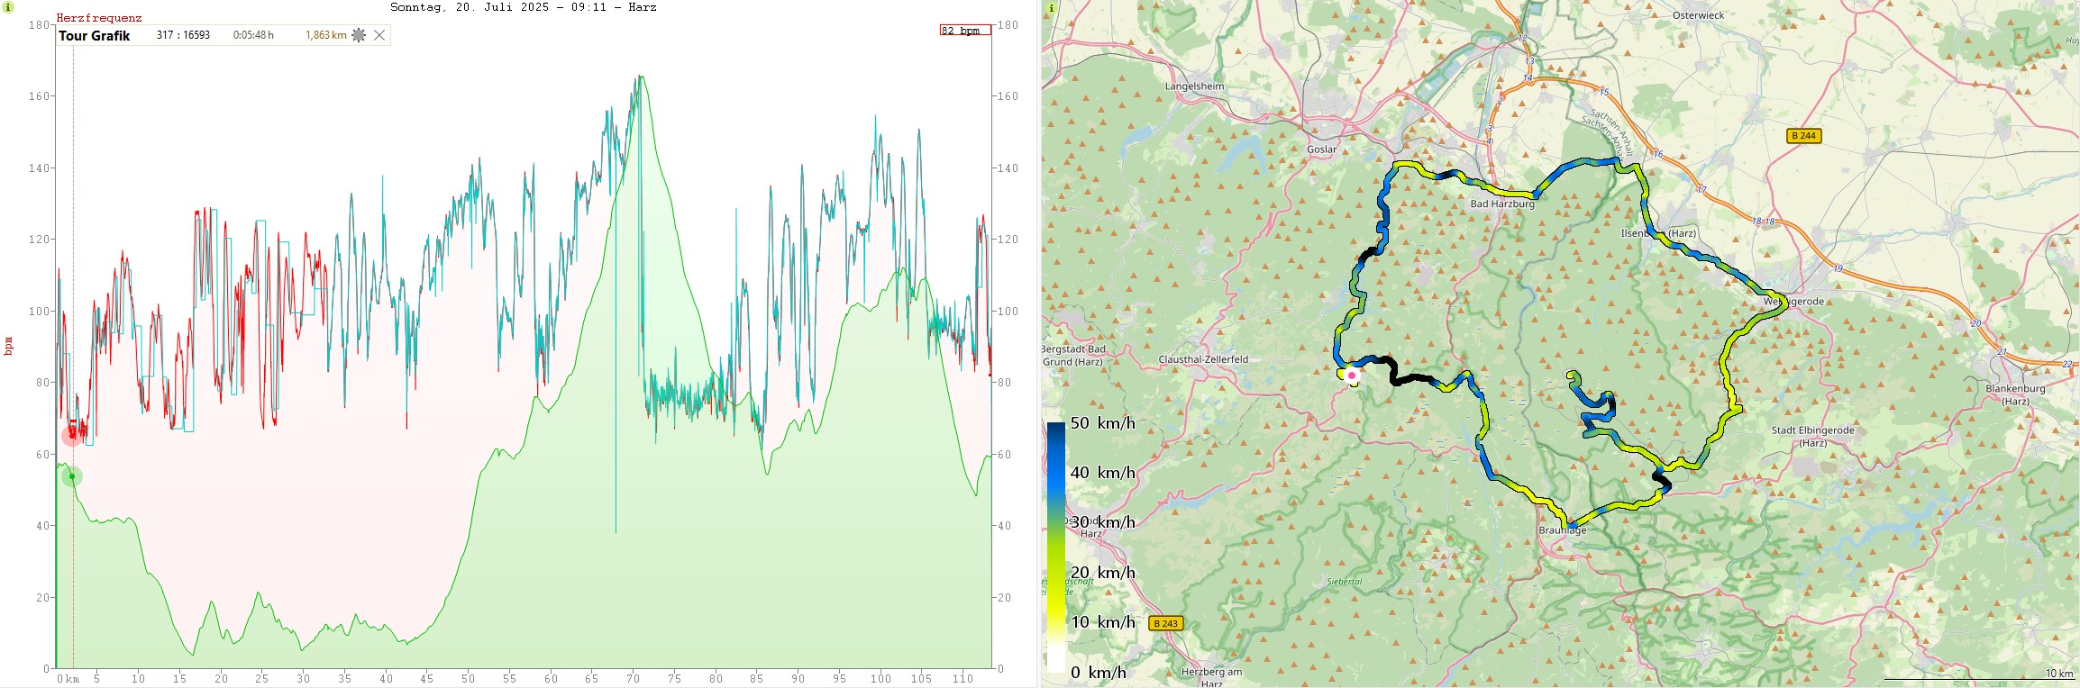Click the Bad Harzburg label on map

1501,204
